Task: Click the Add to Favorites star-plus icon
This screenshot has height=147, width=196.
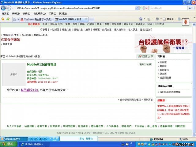Action: coord(8,19)
